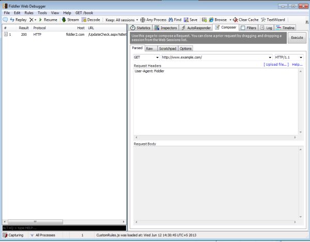310x242 pixels.
Task: Click CustomRules.js loaded status message
Action: [146, 235]
